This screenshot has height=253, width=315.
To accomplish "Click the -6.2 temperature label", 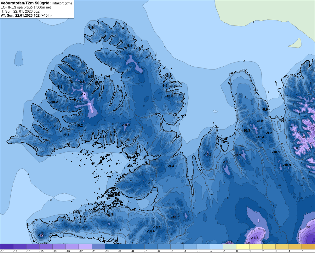I will [x=91, y=27].
